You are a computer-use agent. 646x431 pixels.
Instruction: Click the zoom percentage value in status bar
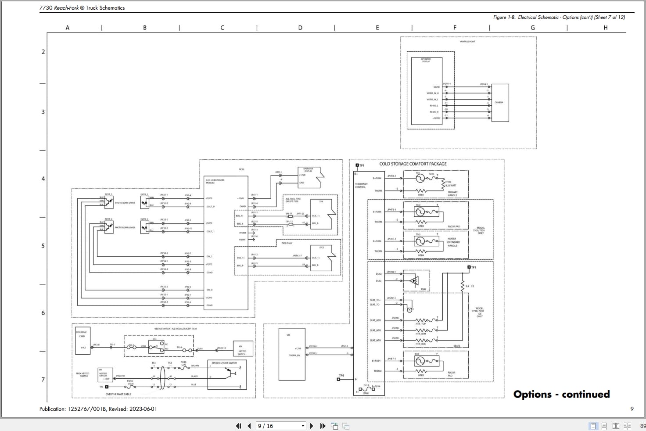tap(642, 426)
